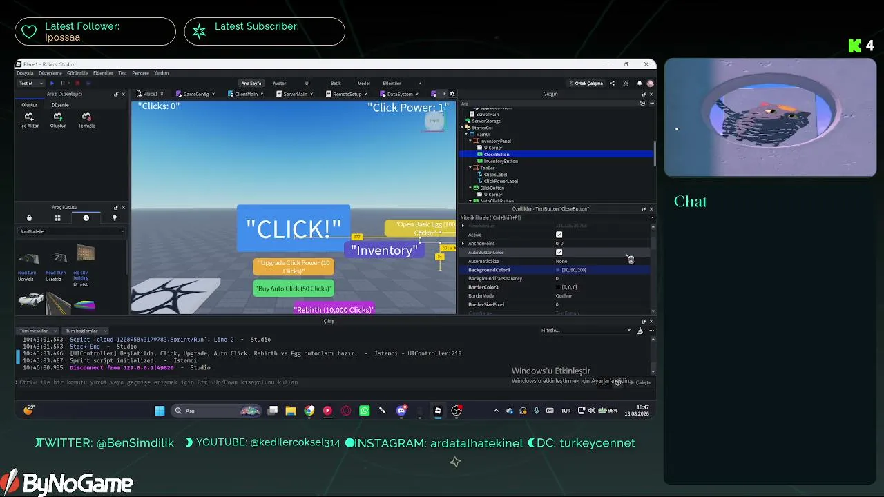Click the "Inventory" button in the viewport
Screen dimensions: 884x497
pyautogui.click(x=385, y=250)
